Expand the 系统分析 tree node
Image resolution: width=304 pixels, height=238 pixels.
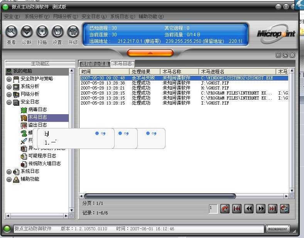pos(9,87)
